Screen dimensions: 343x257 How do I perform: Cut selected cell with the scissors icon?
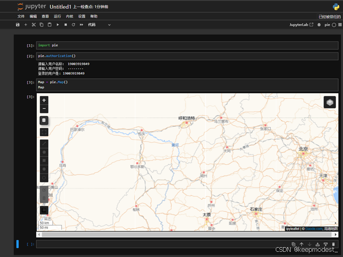[34, 25]
